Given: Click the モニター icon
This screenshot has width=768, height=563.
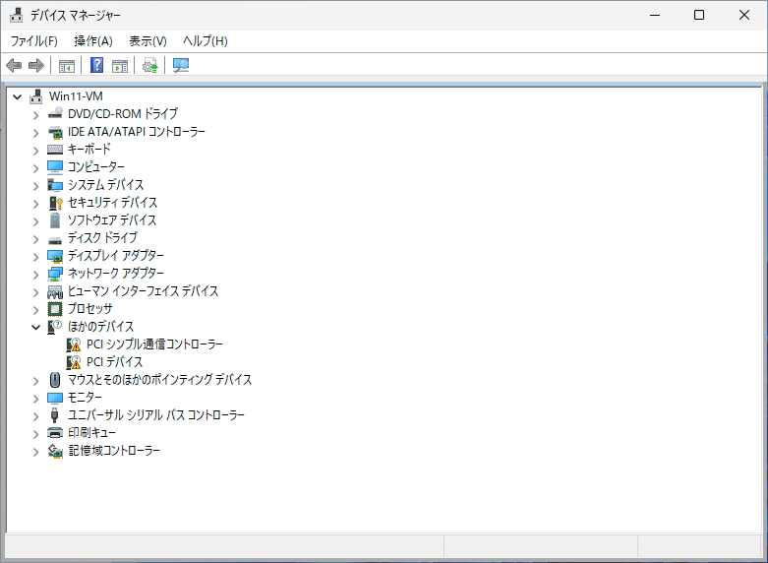Looking at the screenshot, I should [55, 398].
